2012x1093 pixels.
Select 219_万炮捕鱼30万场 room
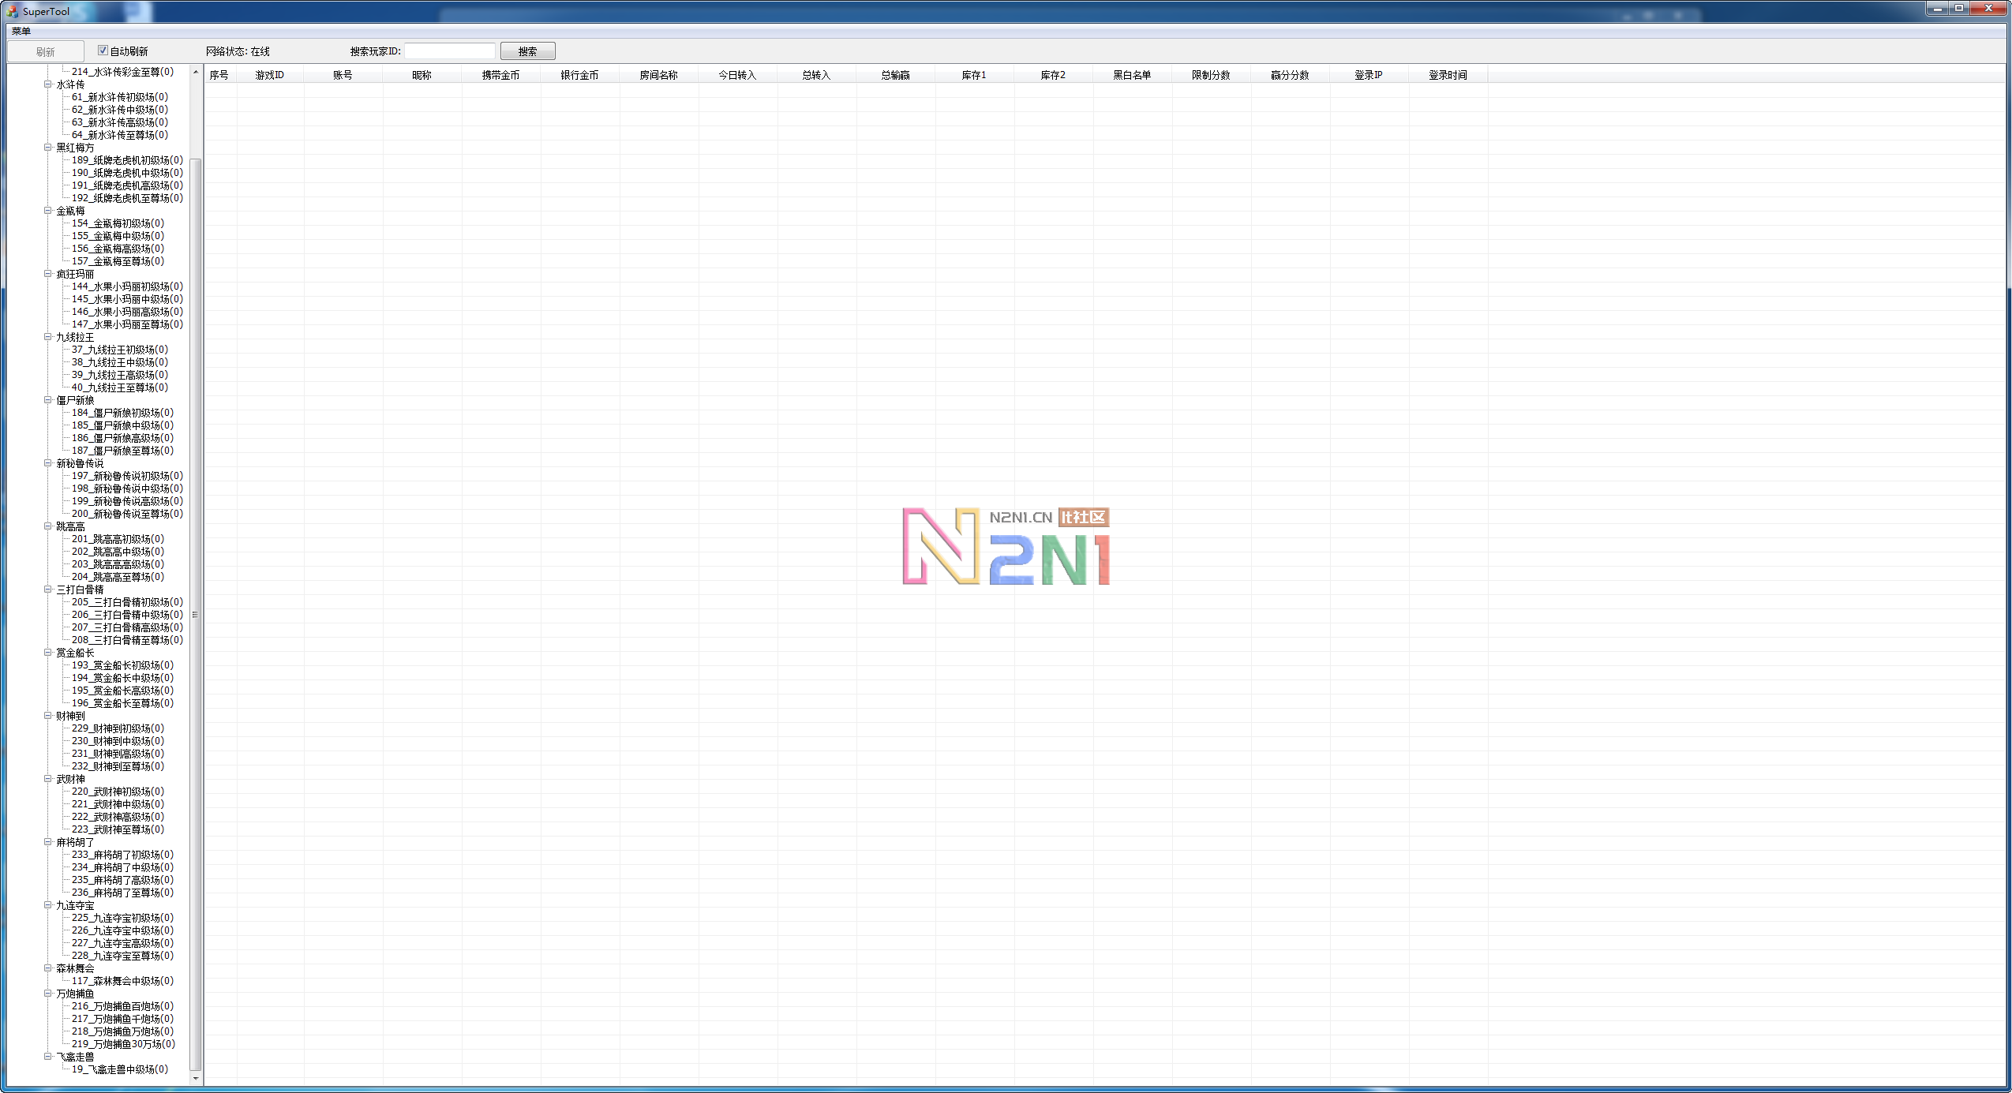123,1044
